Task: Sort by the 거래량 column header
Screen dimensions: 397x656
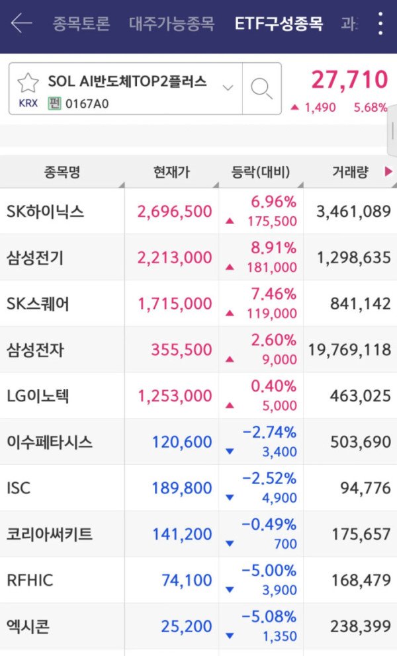Action: pyautogui.click(x=350, y=171)
